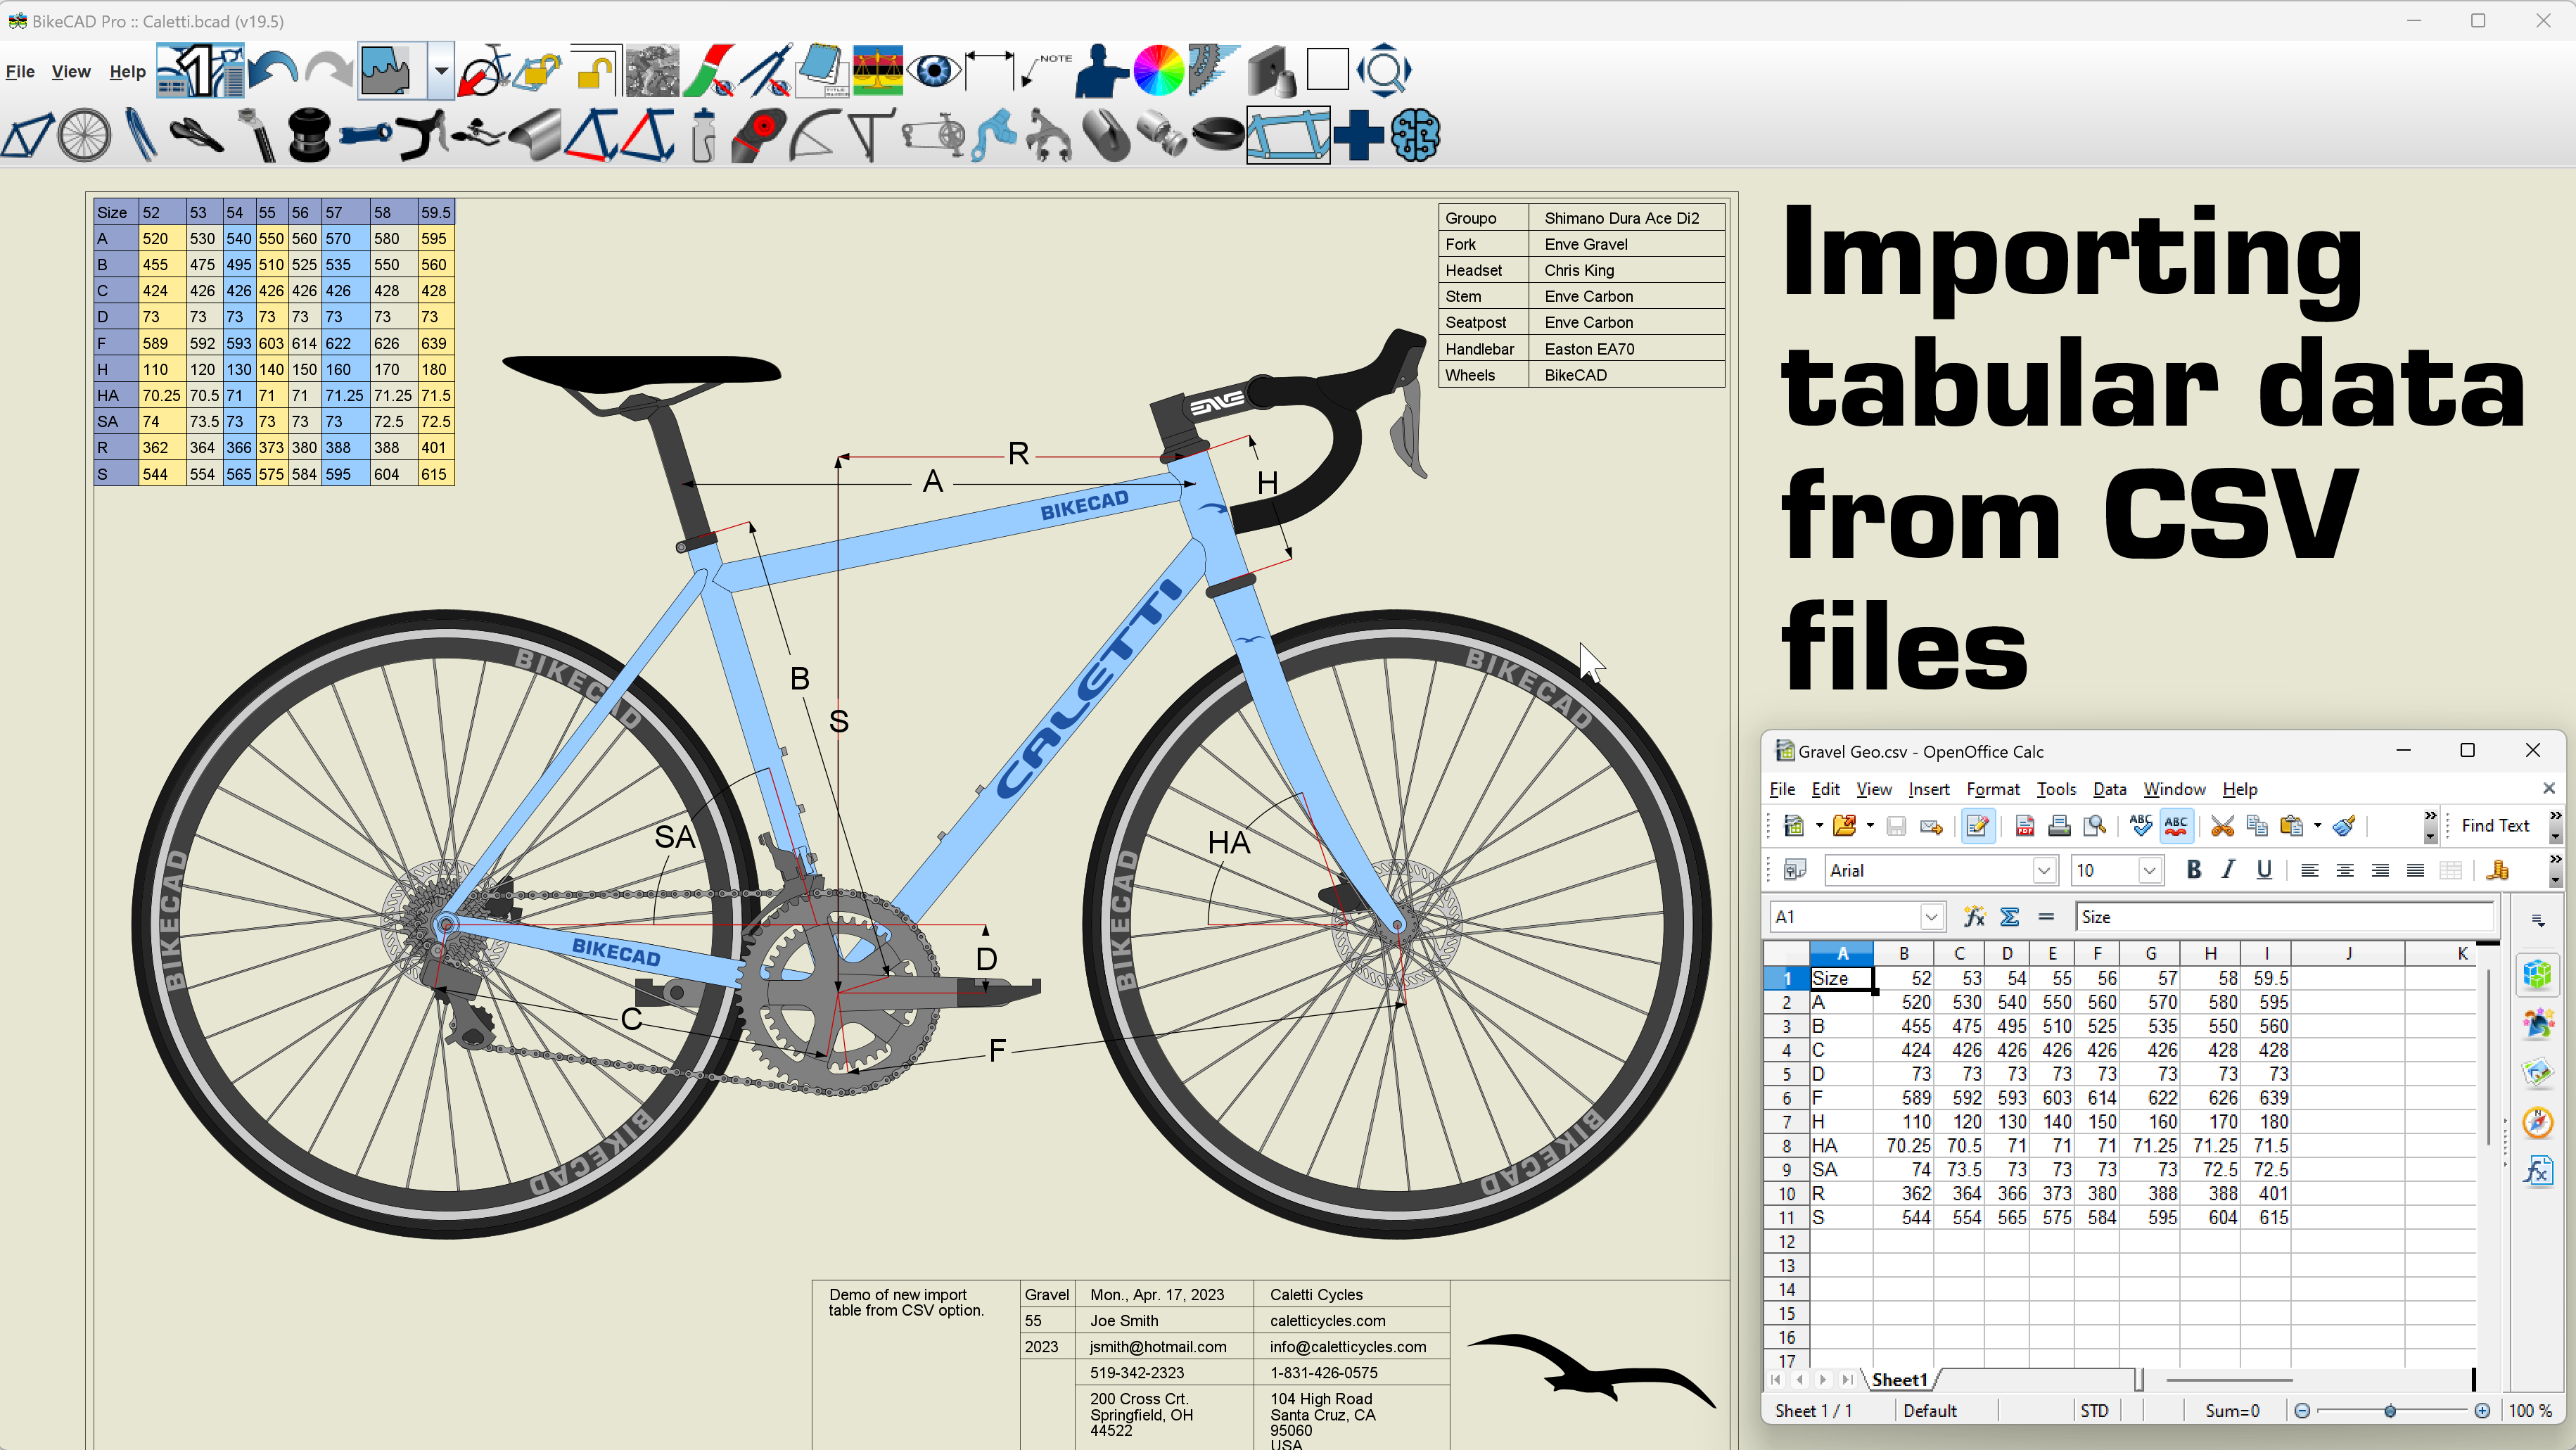
Task: Expand the Paste dropdown arrow in Calc
Action: point(2317,826)
